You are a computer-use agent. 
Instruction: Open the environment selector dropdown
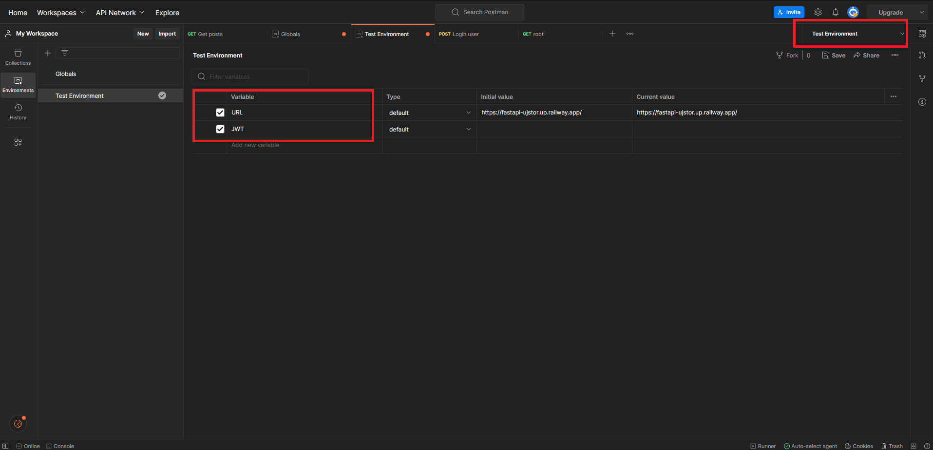tap(850, 34)
